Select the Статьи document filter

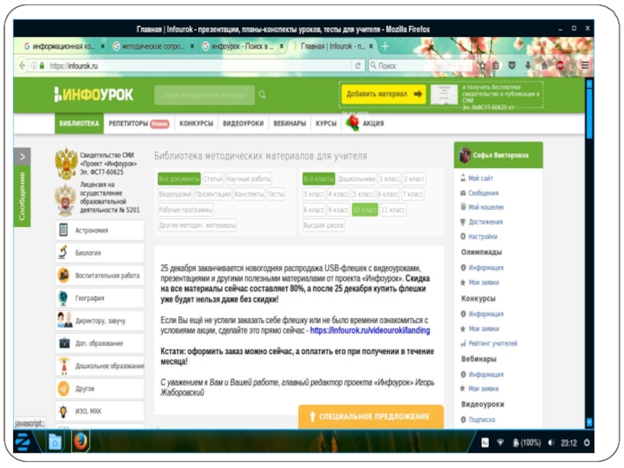tap(213, 179)
